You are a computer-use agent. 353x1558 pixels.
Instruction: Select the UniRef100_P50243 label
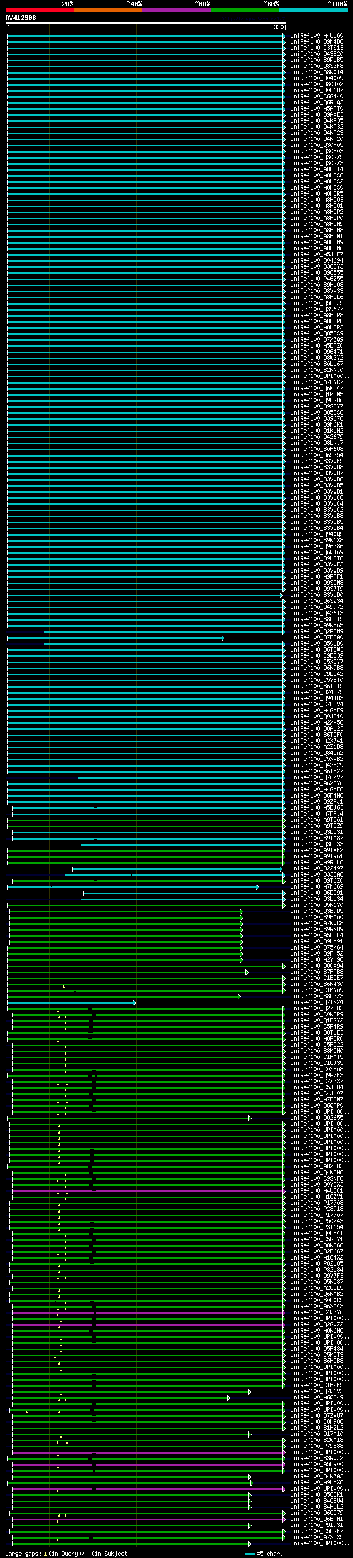(317, 1221)
